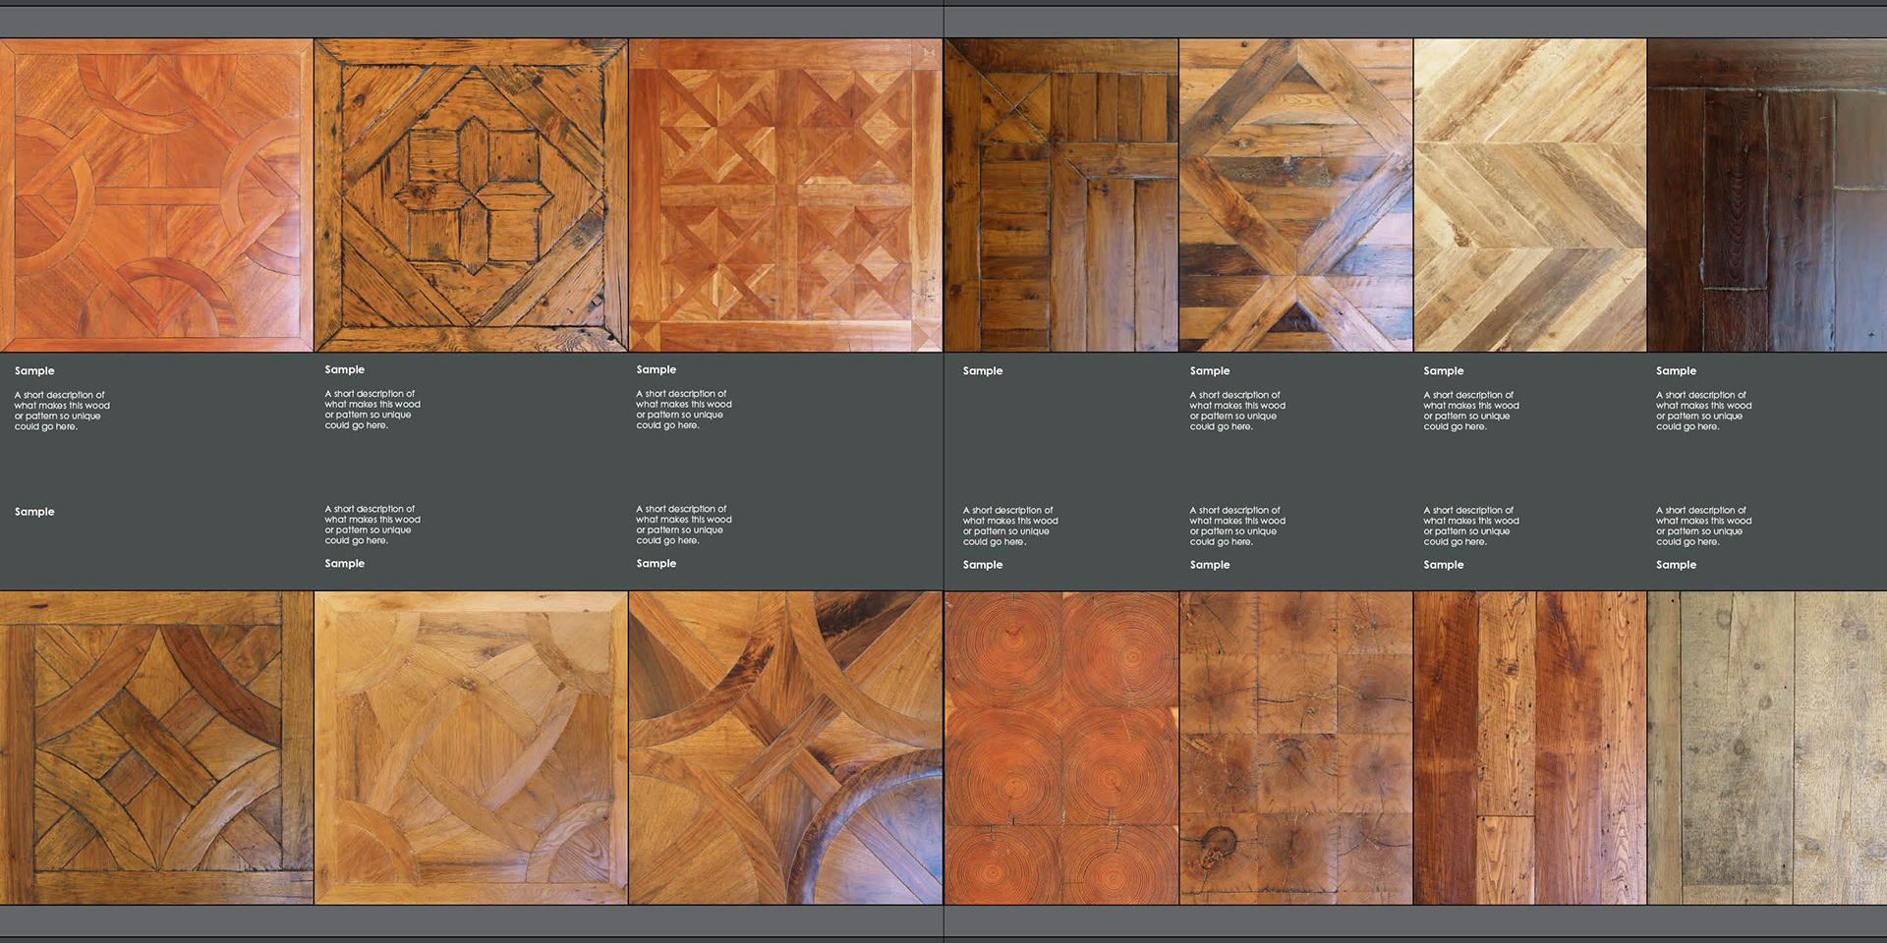The image size is (1887, 943).
Task: Click the description text under the pinwheel parquet
Action: click(x=684, y=410)
